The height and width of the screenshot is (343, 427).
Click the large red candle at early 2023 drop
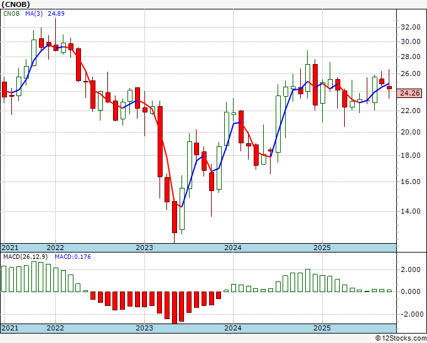pos(160,142)
